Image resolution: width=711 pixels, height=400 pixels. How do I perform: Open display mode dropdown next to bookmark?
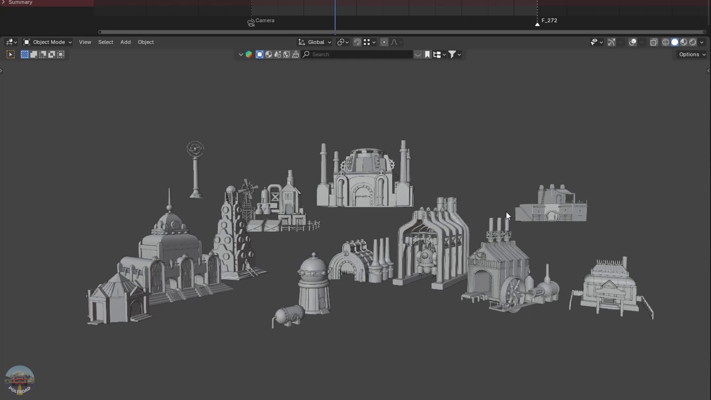[440, 54]
